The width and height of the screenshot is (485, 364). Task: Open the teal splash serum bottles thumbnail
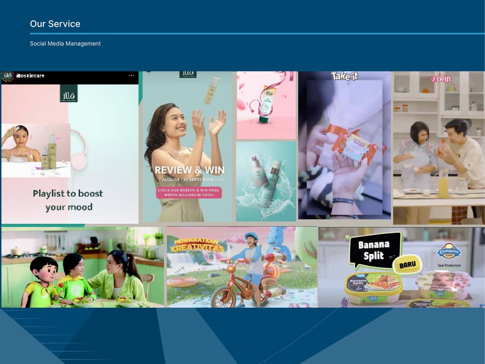[x=266, y=182]
